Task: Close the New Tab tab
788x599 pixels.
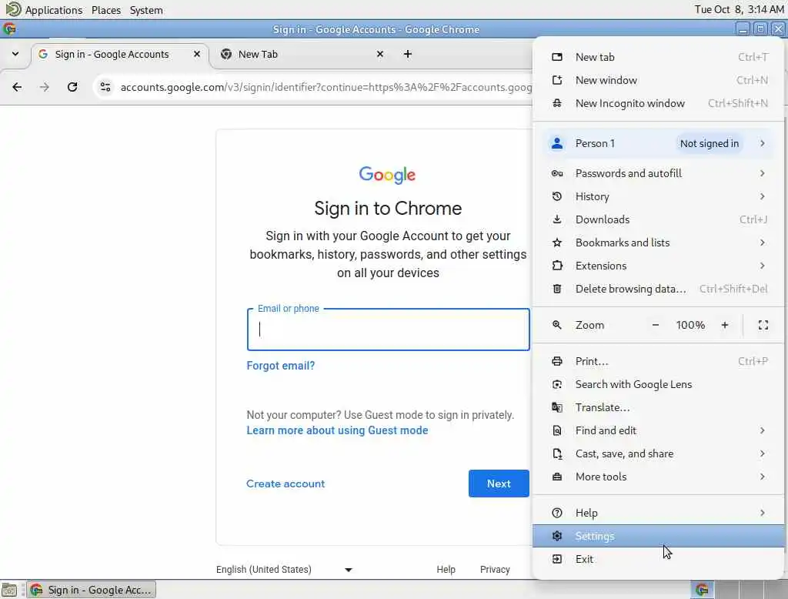Action: (x=380, y=54)
